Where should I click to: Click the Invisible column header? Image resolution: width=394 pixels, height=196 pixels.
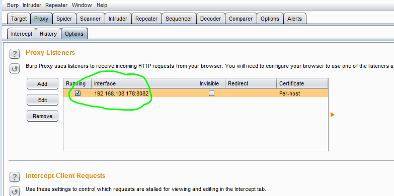pyautogui.click(x=211, y=83)
